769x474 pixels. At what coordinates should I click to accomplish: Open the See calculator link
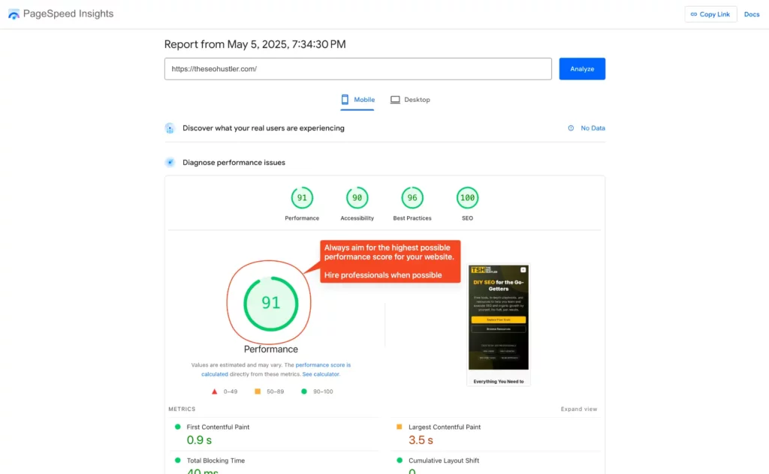click(x=321, y=373)
